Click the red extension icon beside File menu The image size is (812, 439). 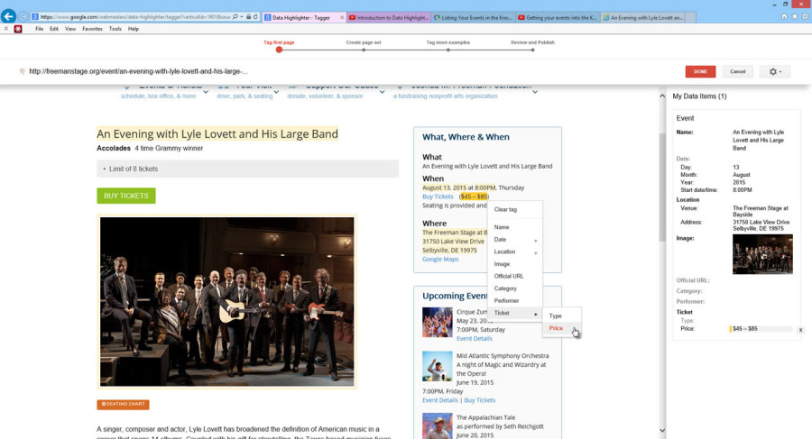(x=18, y=29)
